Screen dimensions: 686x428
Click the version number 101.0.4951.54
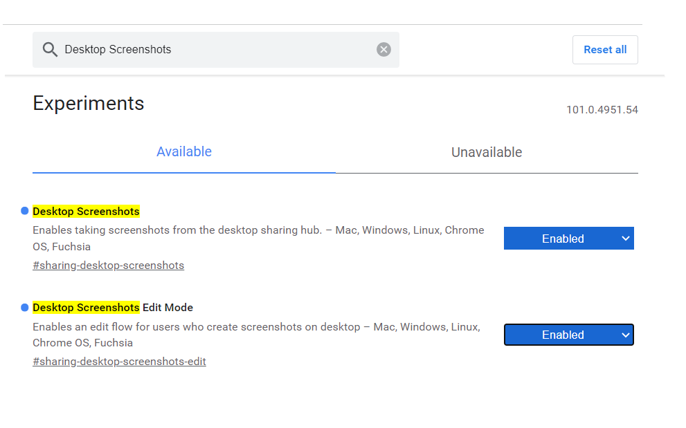(x=602, y=110)
